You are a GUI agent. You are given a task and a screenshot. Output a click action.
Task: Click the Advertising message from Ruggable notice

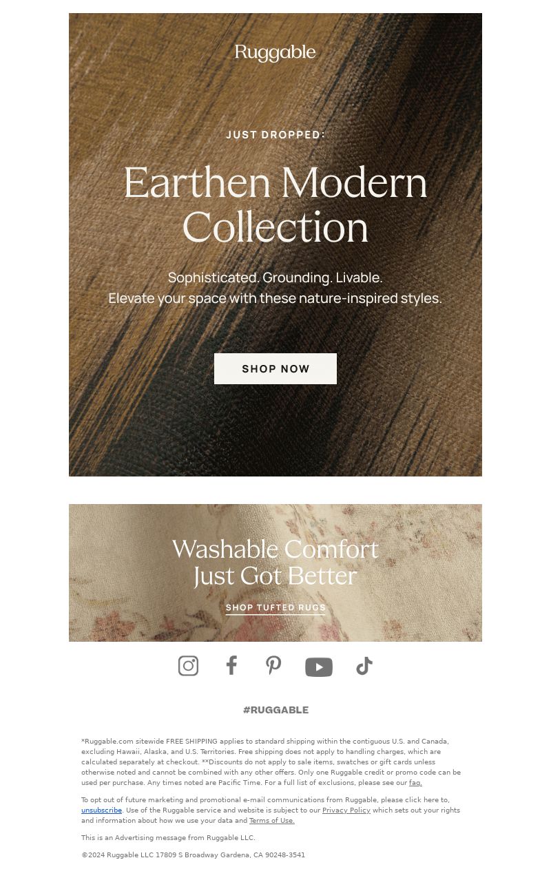coord(168,838)
